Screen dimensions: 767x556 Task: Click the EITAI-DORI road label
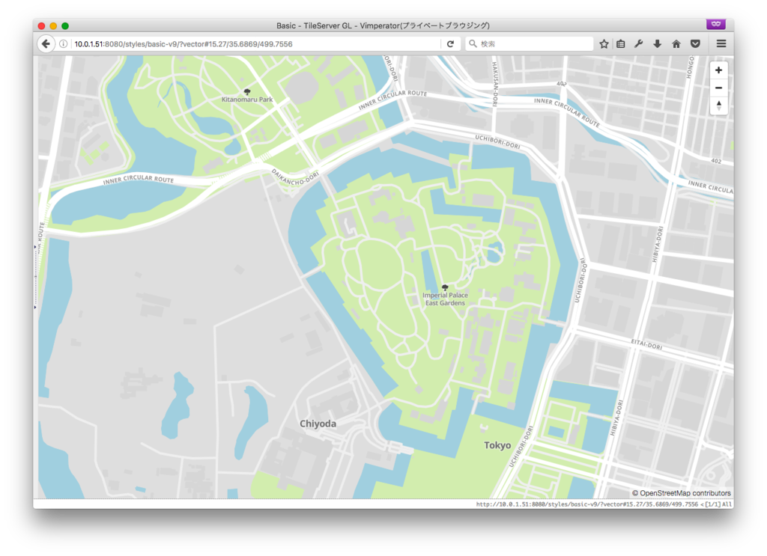[646, 344]
